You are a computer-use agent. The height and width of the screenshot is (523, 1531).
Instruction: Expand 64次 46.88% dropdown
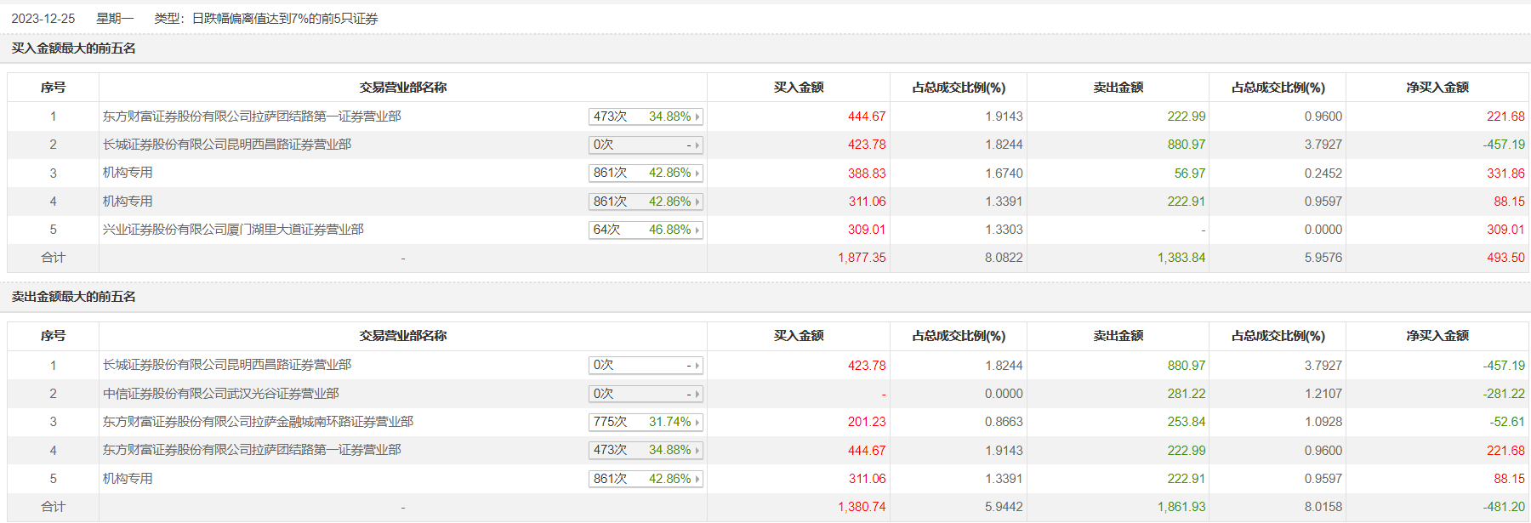646,230
